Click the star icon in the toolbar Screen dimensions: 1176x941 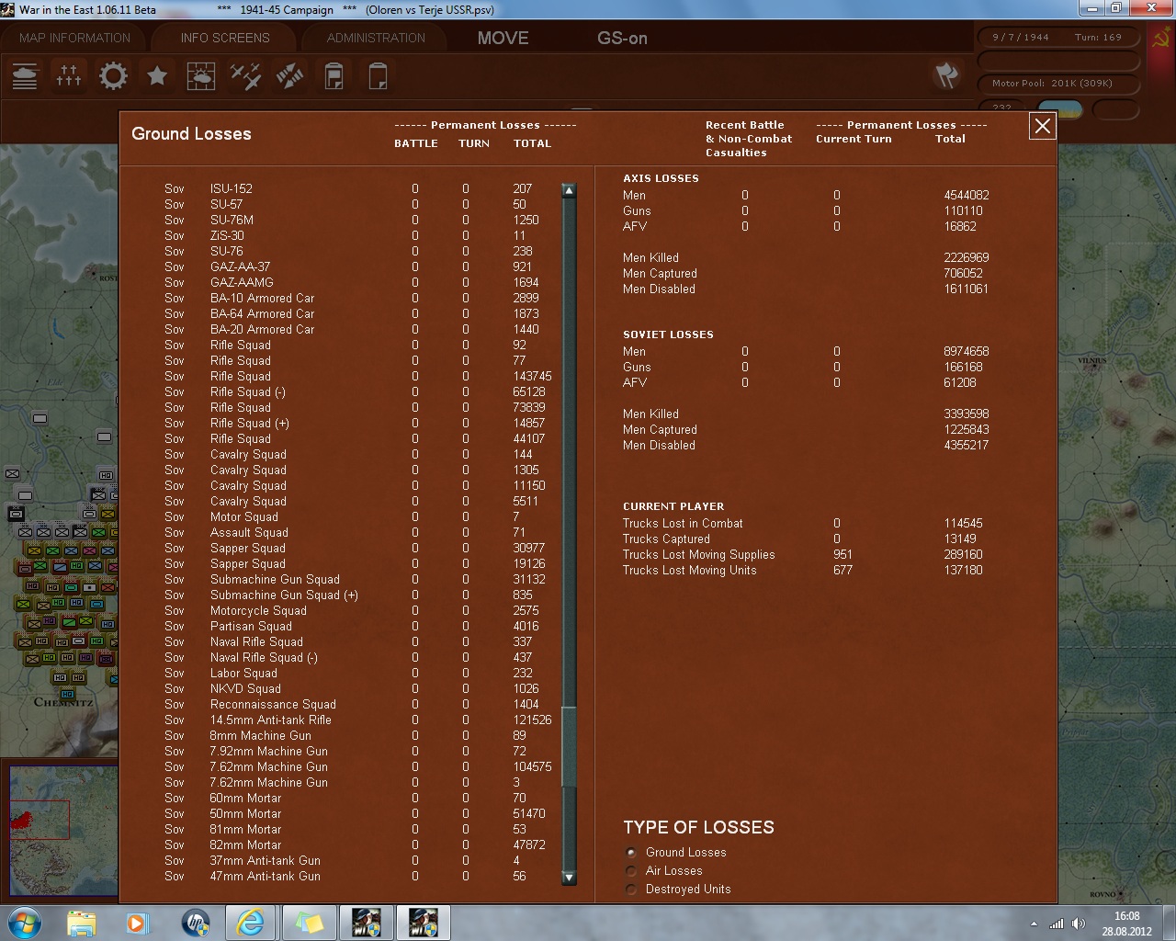(157, 75)
